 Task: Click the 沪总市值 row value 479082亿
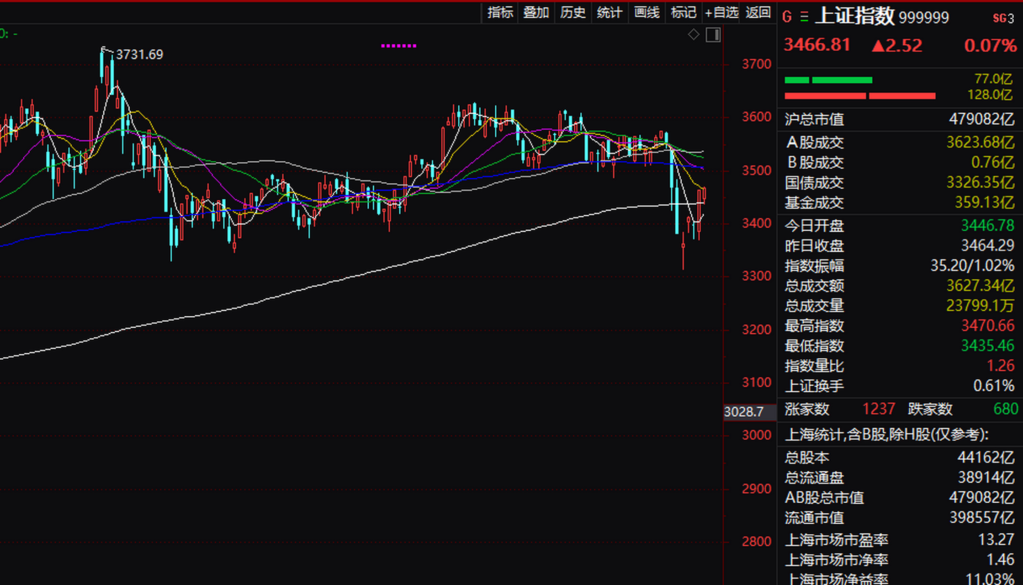point(981,119)
